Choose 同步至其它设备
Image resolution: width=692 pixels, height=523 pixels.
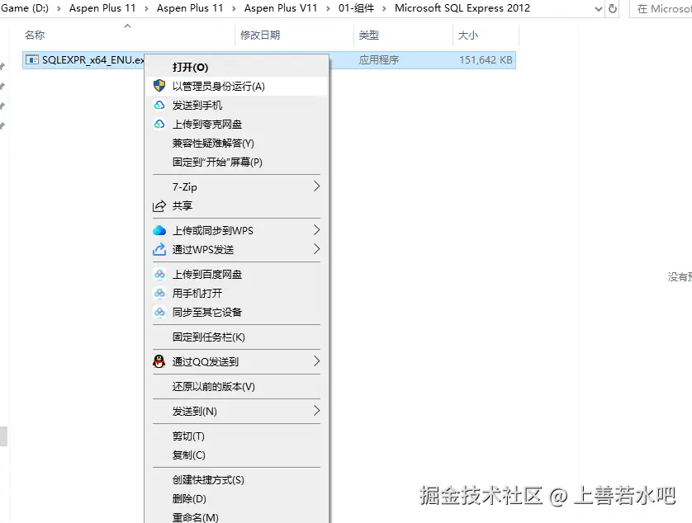pos(236,312)
